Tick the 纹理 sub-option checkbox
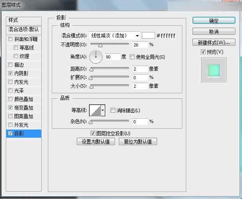The image size is (242, 199). 16,56
